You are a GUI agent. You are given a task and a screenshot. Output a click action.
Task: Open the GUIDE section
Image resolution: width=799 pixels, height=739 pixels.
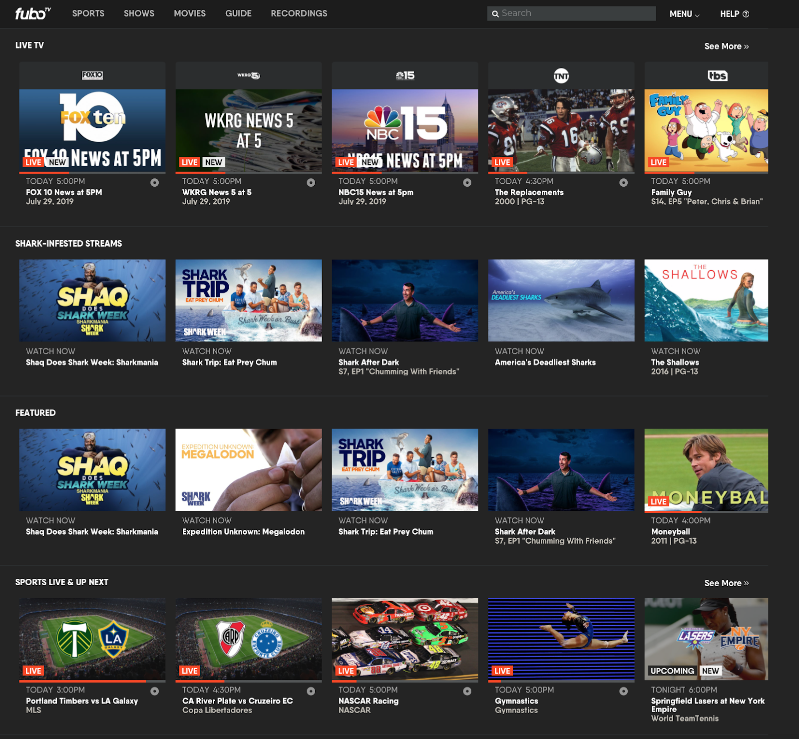(238, 13)
